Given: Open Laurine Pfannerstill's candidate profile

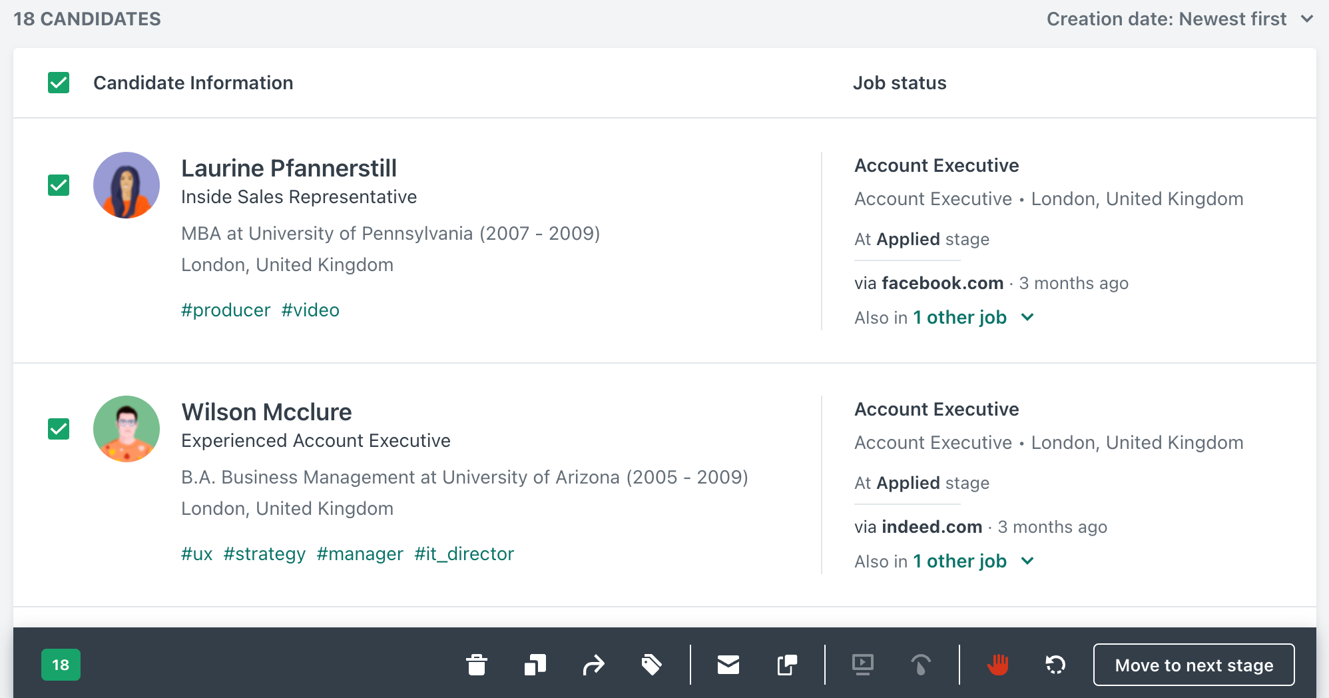Looking at the screenshot, I should pyautogui.click(x=289, y=169).
